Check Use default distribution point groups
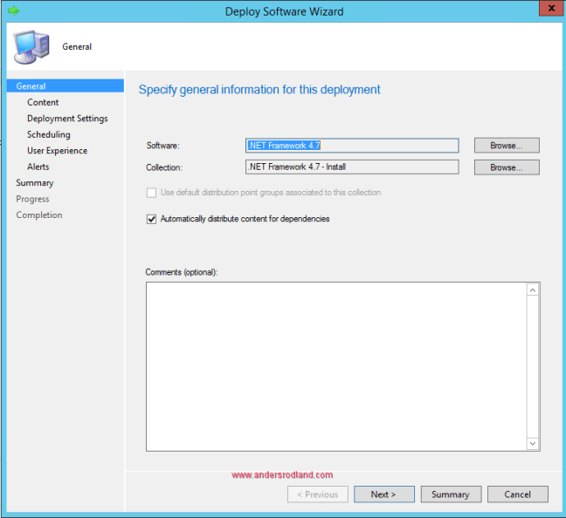Screen dimensions: 566x518 pos(152,193)
